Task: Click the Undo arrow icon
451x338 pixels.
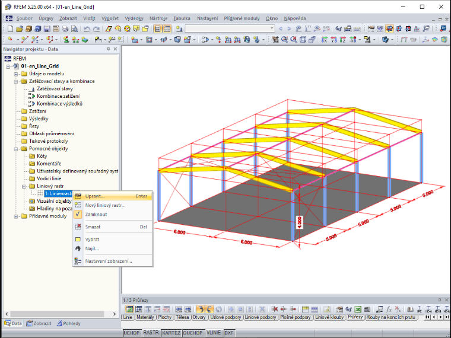Action: (87, 28)
